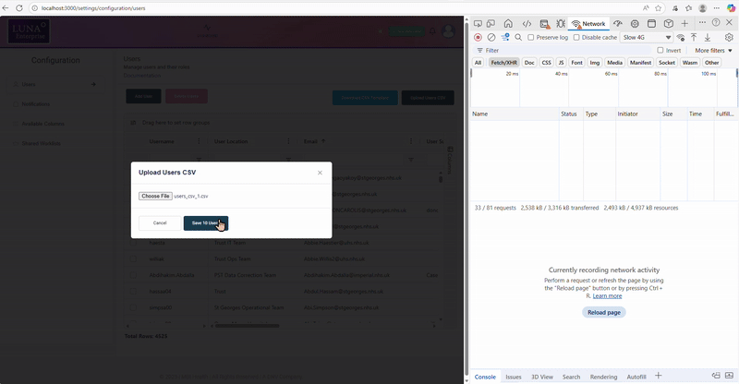This screenshot has height=384, width=739.
Task: Open the 3D View cube icon
Action: tap(668, 24)
